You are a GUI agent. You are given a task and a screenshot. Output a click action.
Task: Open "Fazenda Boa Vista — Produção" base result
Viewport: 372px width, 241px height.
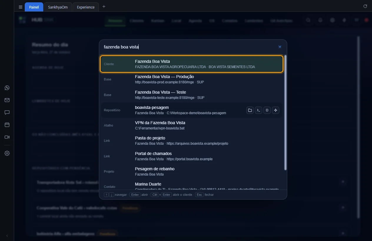coord(192,79)
